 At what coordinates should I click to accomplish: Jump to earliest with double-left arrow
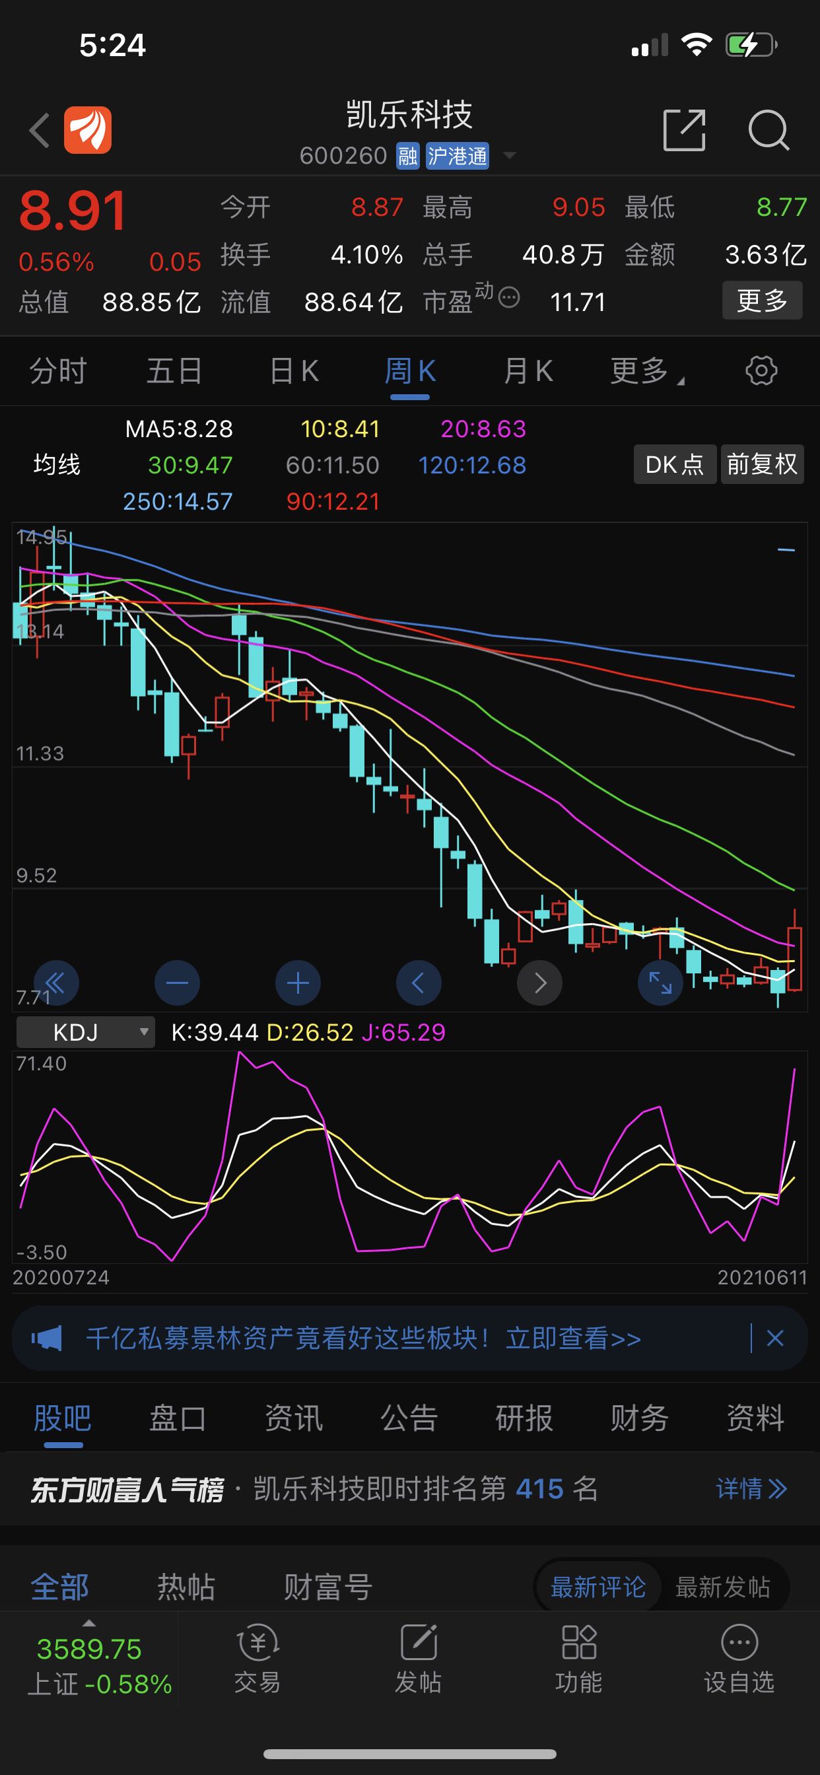[56, 983]
